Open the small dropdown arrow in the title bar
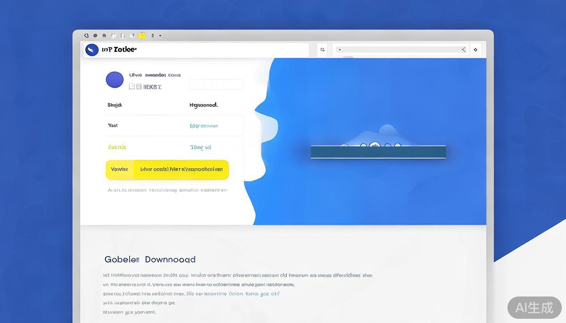566x323 pixels. tap(160, 36)
